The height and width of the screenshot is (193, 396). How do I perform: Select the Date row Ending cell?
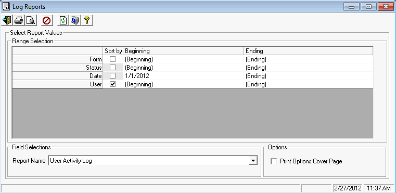[309, 76]
